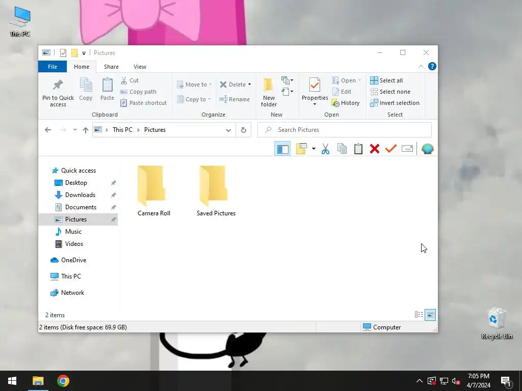This screenshot has width=522, height=391.
Task: Click Copy path command
Action: (139, 92)
